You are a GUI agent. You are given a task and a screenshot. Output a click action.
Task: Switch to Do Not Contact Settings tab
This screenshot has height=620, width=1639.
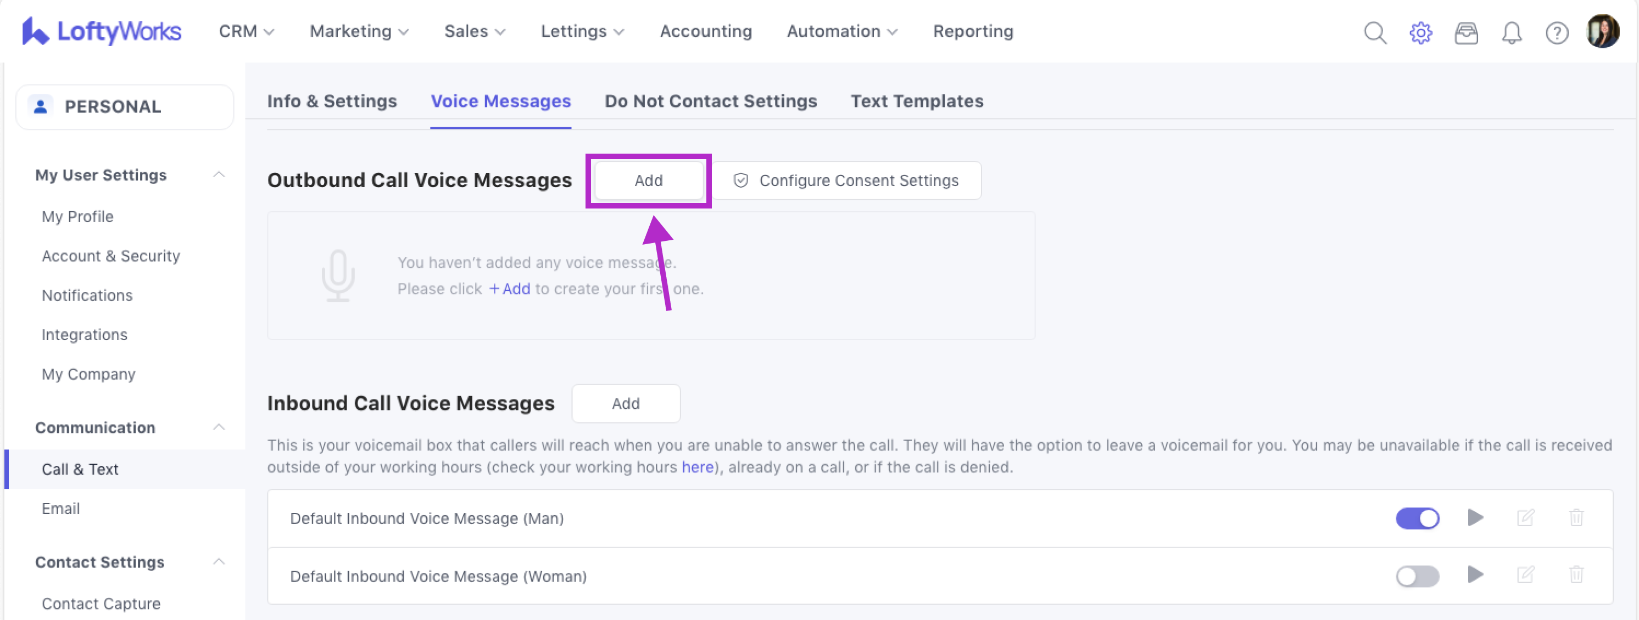710,101
